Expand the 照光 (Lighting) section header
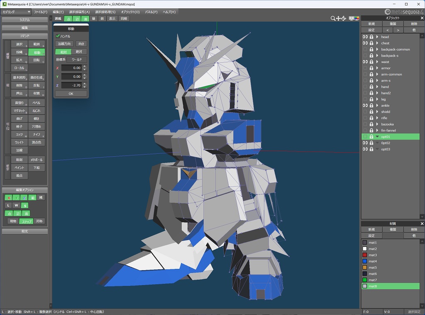Screen dimensions: 425x315 pyautogui.click(x=24, y=231)
